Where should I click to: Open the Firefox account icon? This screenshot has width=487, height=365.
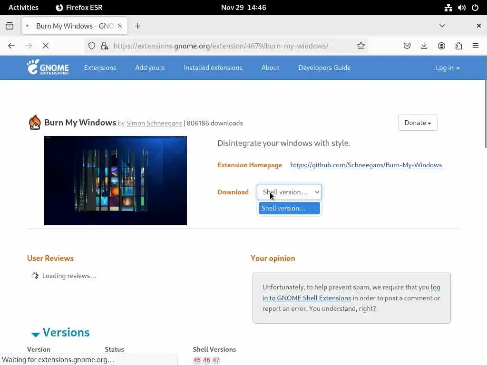click(x=441, y=46)
